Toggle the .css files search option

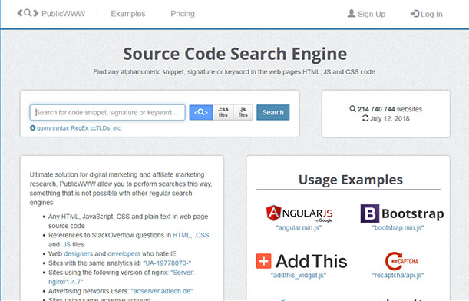[x=223, y=113]
